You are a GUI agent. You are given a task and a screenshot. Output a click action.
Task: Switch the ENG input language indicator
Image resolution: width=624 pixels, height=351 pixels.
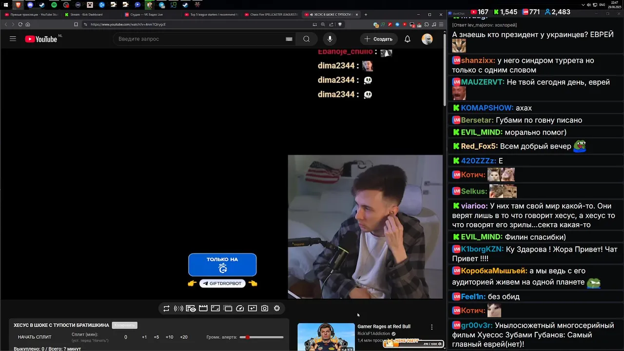(x=603, y=5)
